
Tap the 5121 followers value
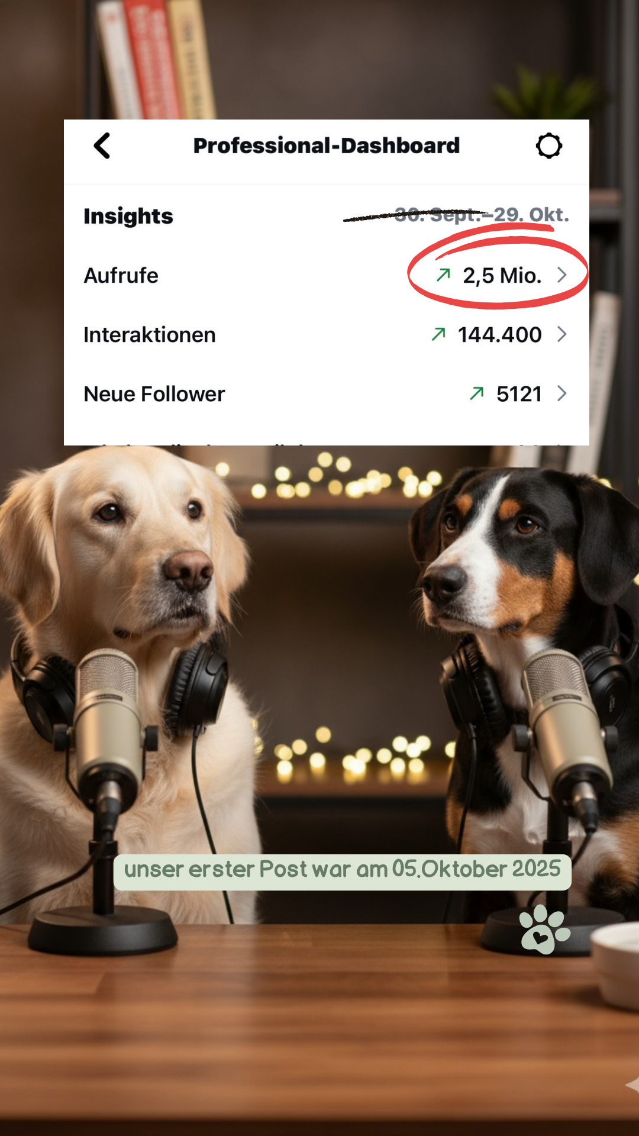pyautogui.click(x=519, y=394)
